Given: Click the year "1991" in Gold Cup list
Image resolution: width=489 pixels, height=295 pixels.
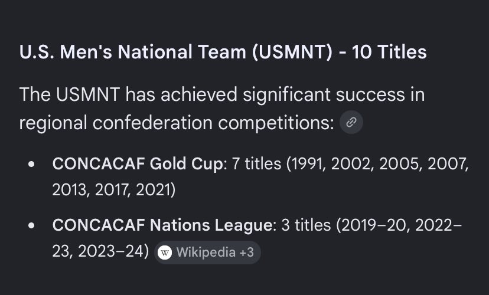Looking at the screenshot, I should 306,163.
